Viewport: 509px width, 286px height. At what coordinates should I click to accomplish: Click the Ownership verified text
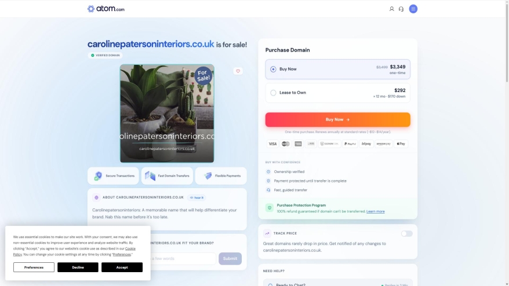(x=289, y=172)
